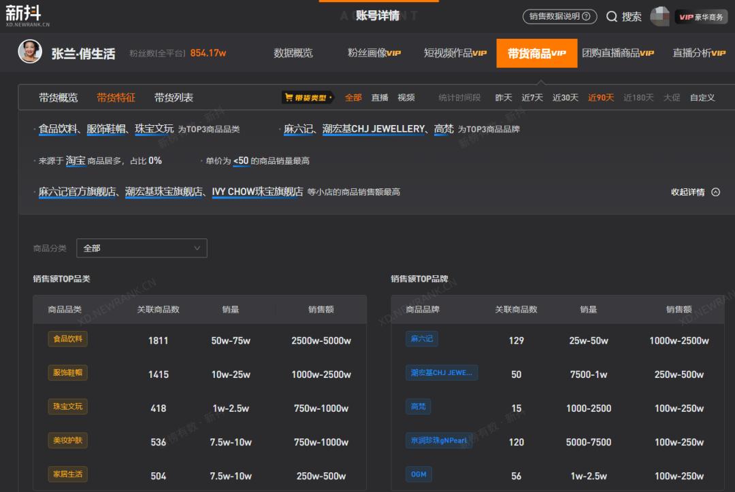Screen dimensions: 735x492
Task: Click 搜索 text in header
Action: [632, 17]
